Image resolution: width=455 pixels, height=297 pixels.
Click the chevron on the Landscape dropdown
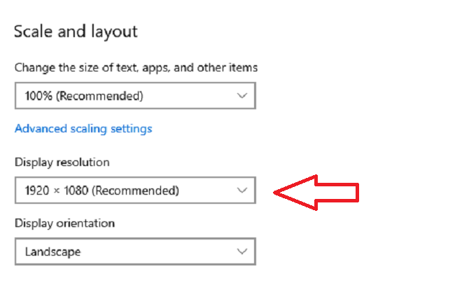[242, 251]
